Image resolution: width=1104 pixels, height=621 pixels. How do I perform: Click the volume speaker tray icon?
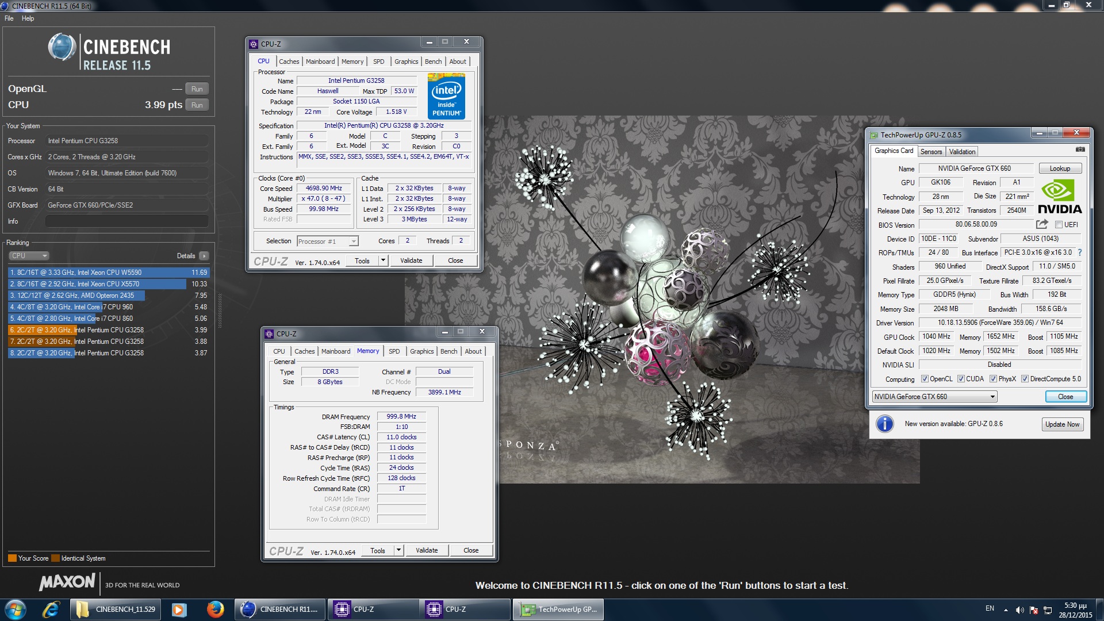1019,610
